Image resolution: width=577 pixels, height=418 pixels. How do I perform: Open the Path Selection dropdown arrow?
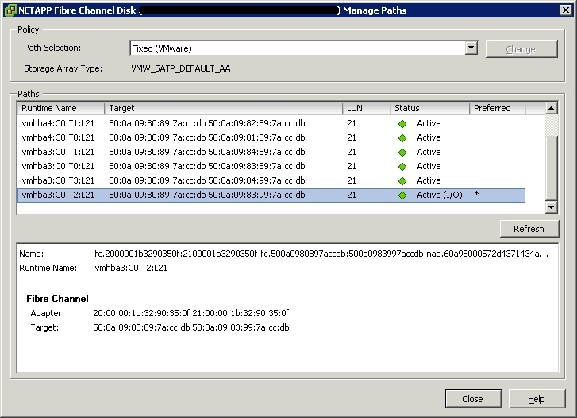471,48
